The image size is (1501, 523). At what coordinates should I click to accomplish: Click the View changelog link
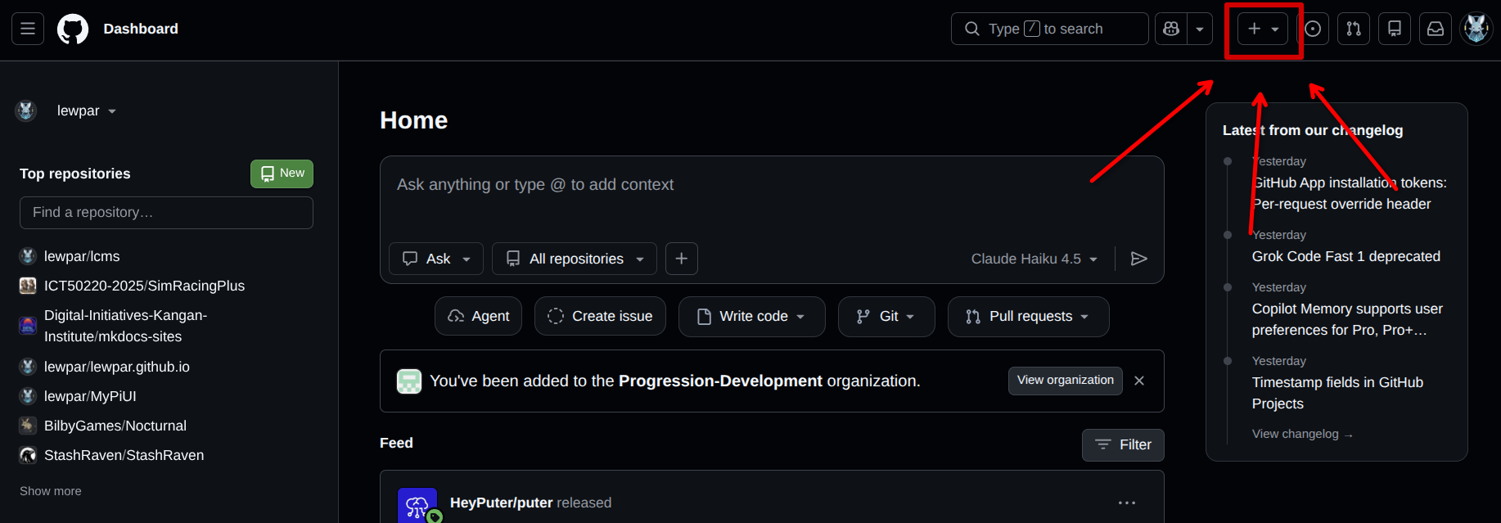(1302, 434)
